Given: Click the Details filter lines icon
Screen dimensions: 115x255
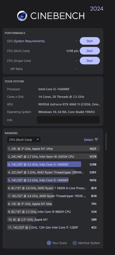Looking at the screenshot, I should [x=96, y=140].
